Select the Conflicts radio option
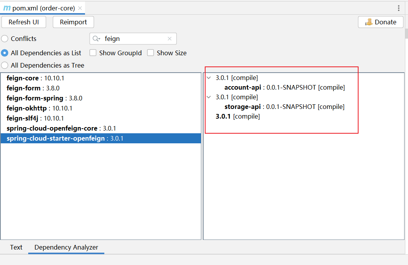Screen dimensions: 408x265 pos(5,39)
